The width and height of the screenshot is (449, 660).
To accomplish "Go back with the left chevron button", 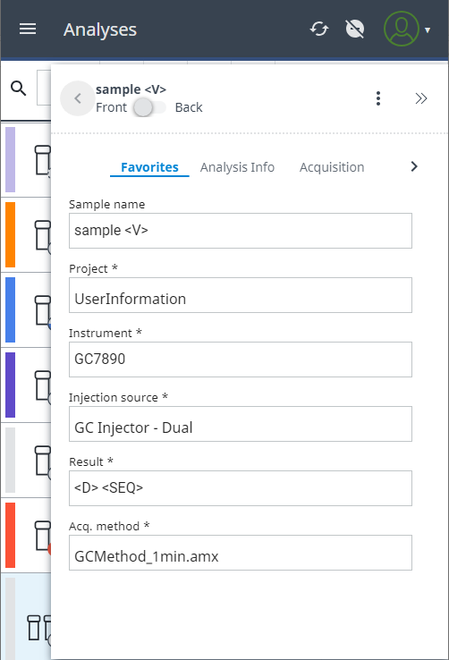I will pos(78,98).
